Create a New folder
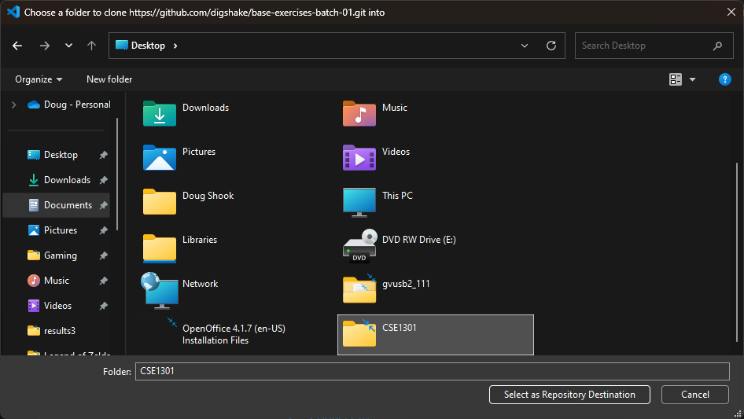Viewport: 744px width, 419px height. point(109,79)
